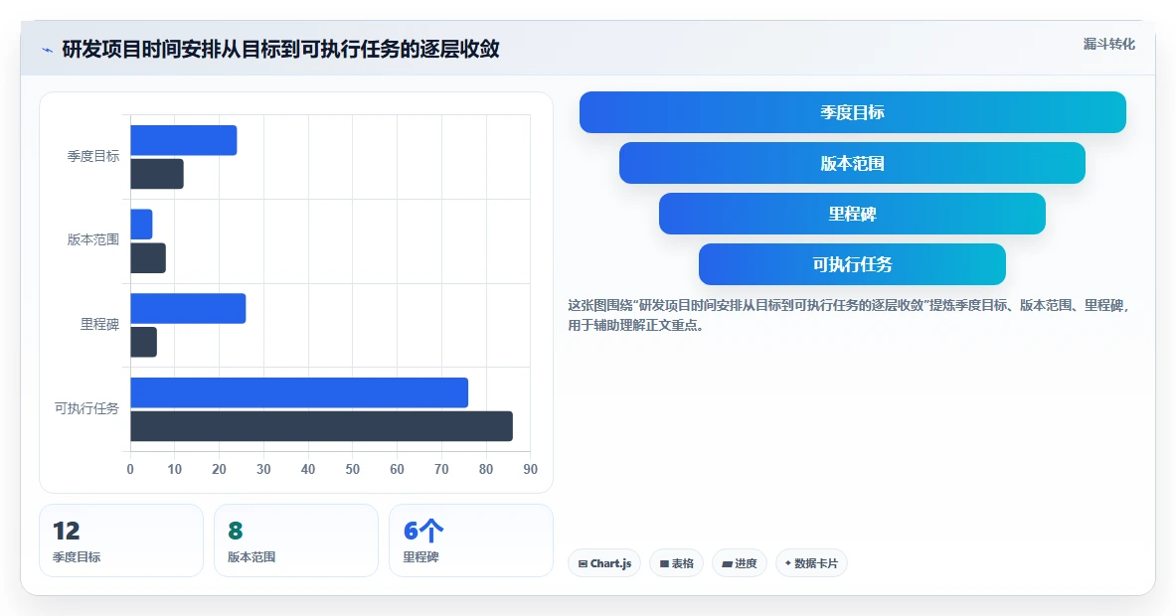This screenshot has width=1176, height=616.
Task: Click the blue bar for 季度目标
Action: (184, 140)
